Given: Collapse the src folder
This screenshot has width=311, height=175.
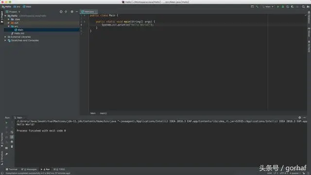Looking at the screenshot, I should pos(9,26).
